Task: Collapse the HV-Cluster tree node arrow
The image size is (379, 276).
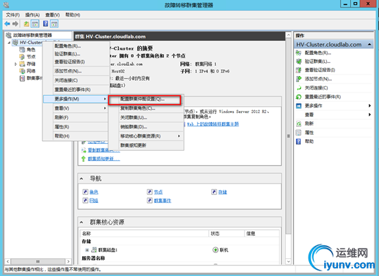Action: coord(9,42)
